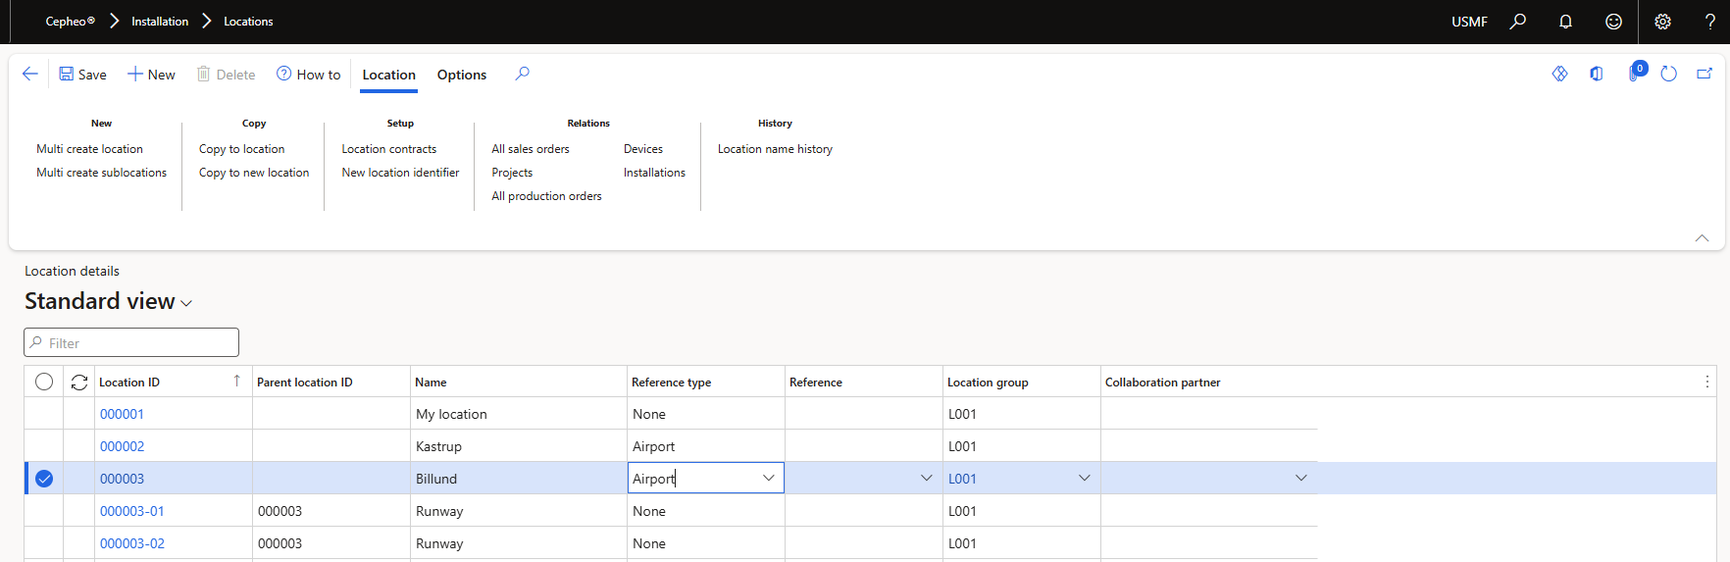Switch to the Options tab
Image resolution: width=1730 pixels, height=562 pixels.
461,75
